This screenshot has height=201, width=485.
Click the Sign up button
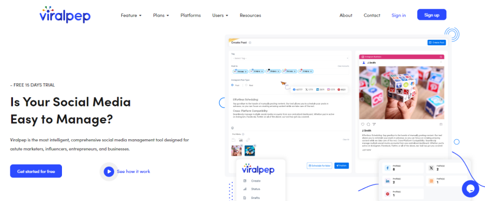tap(432, 15)
